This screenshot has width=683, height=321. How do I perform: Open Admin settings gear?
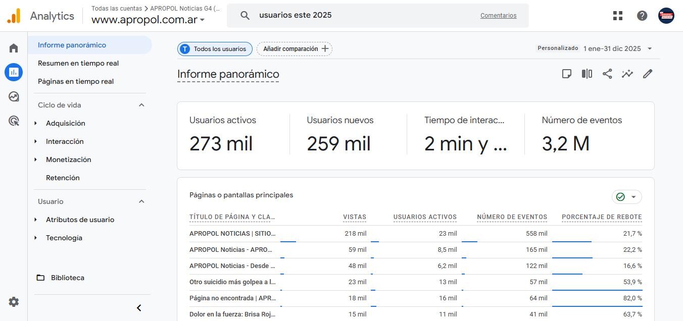tap(13, 301)
